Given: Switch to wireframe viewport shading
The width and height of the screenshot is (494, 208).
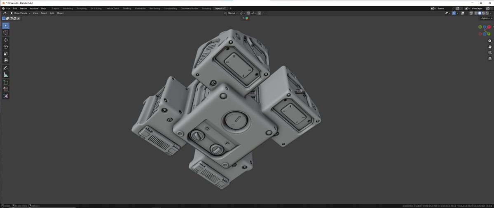Looking at the screenshot, I should coord(476,13).
